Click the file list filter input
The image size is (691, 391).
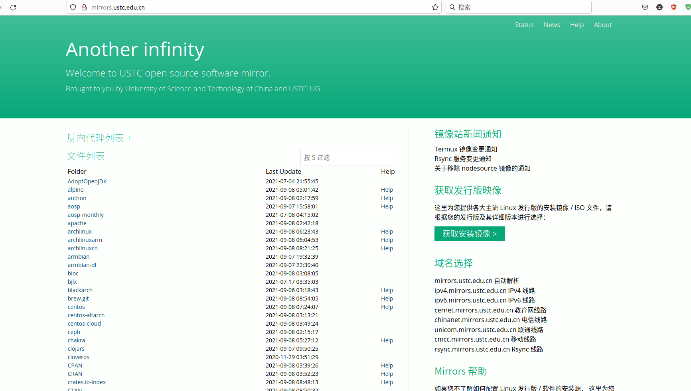click(x=348, y=157)
